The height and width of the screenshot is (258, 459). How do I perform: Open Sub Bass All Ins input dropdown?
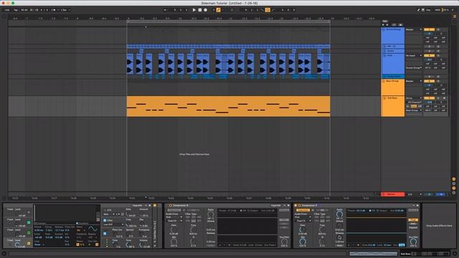click(414, 98)
